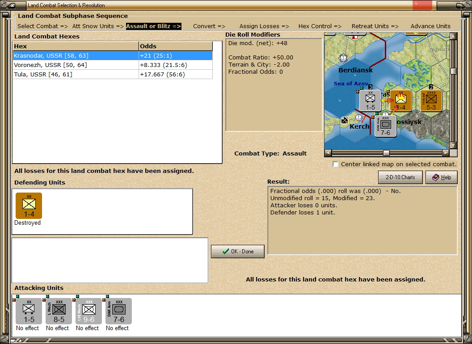Enable Center linked map on selected combat
472x344 pixels.
pos(335,164)
